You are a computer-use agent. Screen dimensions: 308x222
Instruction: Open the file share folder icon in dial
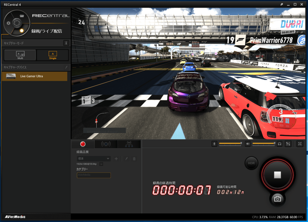click(x=22, y=16)
